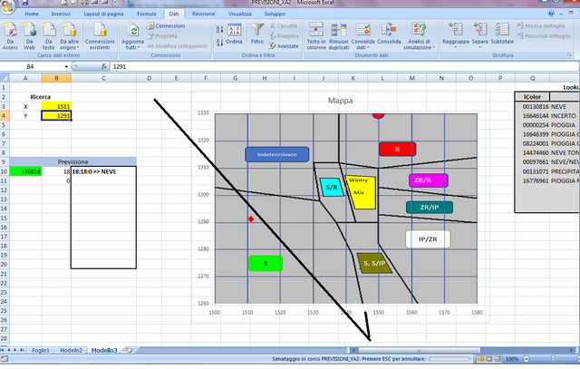The height and width of the screenshot is (369, 580).
Task: Select the Select All corner button
Action: tap(5, 78)
